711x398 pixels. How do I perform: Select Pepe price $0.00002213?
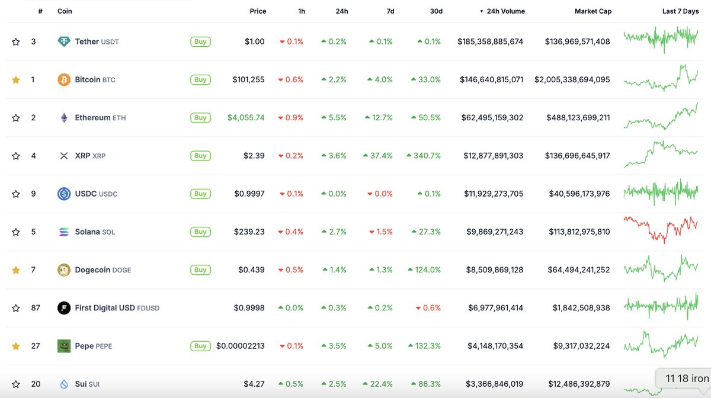(241, 346)
